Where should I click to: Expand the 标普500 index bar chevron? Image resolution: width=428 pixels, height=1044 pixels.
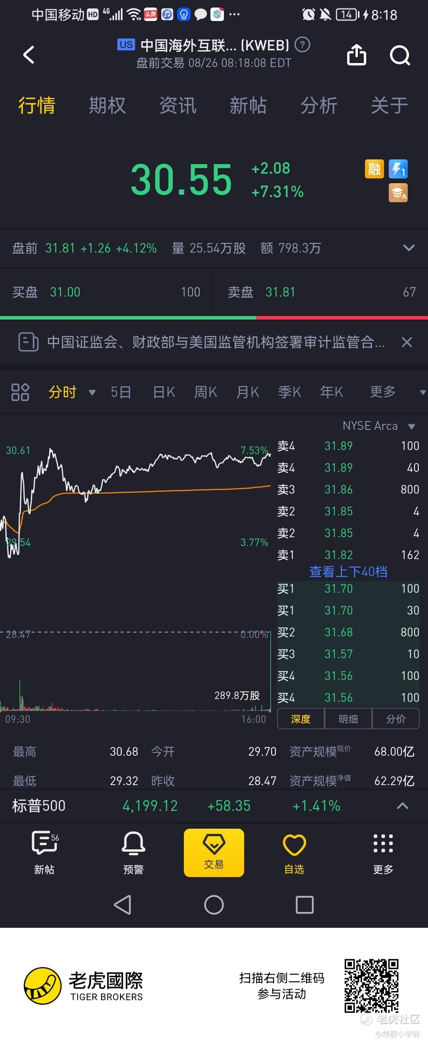point(402,806)
